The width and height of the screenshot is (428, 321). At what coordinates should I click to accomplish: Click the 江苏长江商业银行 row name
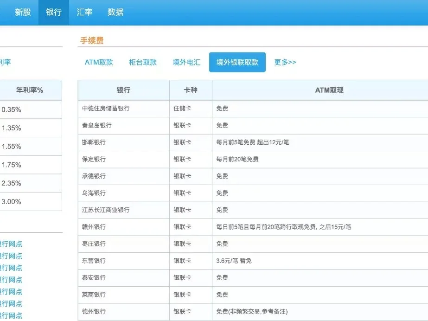click(x=106, y=210)
